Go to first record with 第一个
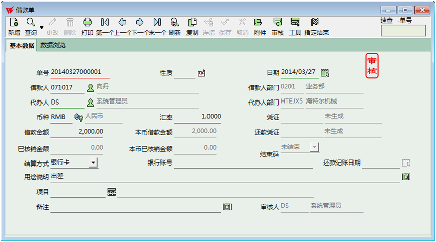The image size is (436, 242). click(x=105, y=23)
